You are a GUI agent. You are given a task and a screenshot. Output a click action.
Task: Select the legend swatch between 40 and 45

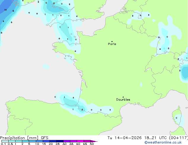pyautogui.click(x=80, y=141)
